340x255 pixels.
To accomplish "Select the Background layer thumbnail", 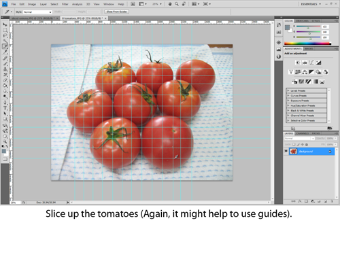I will (x=293, y=152).
